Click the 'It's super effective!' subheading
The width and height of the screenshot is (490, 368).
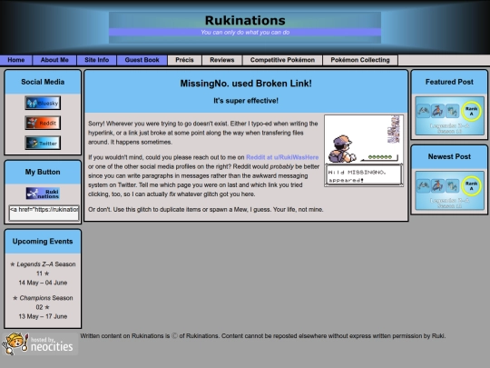(246, 101)
